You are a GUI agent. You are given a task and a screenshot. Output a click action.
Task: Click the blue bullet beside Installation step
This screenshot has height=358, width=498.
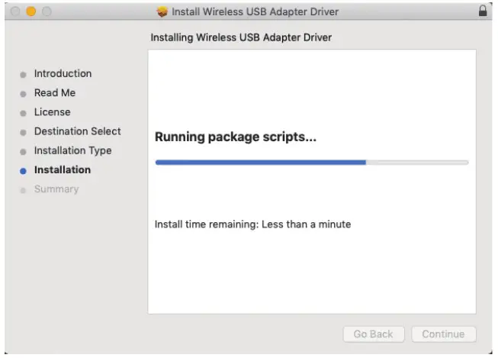click(x=24, y=170)
